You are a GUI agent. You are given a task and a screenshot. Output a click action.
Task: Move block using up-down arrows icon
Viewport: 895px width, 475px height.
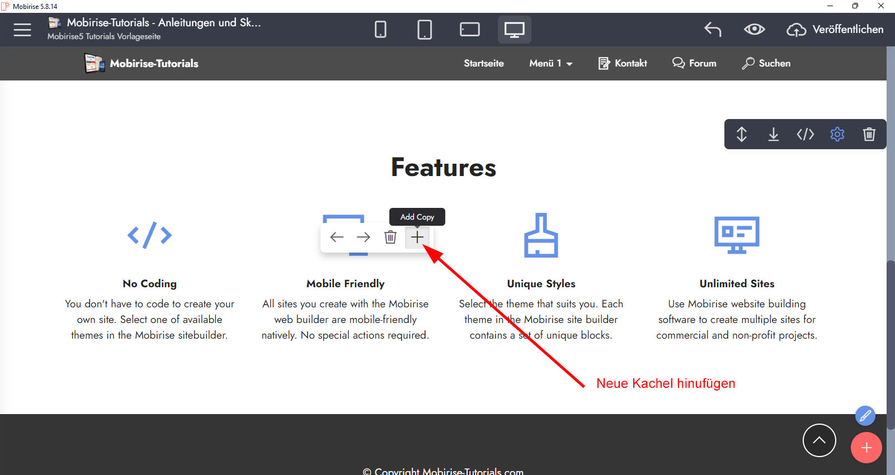(742, 134)
